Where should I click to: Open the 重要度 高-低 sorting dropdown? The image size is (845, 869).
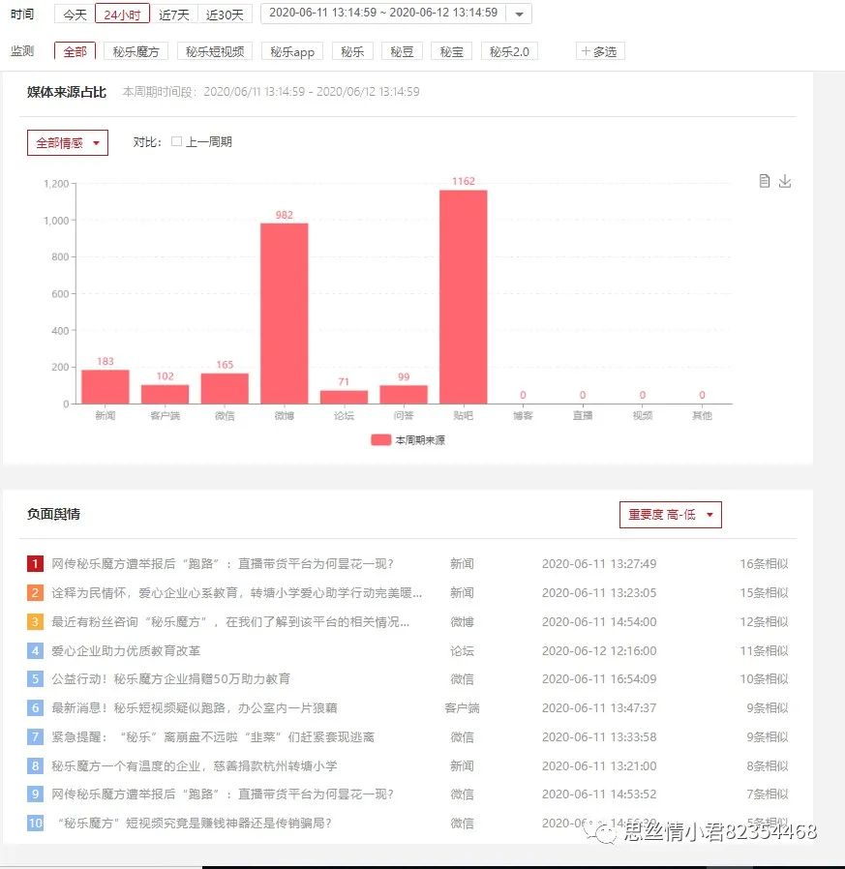tap(670, 515)
